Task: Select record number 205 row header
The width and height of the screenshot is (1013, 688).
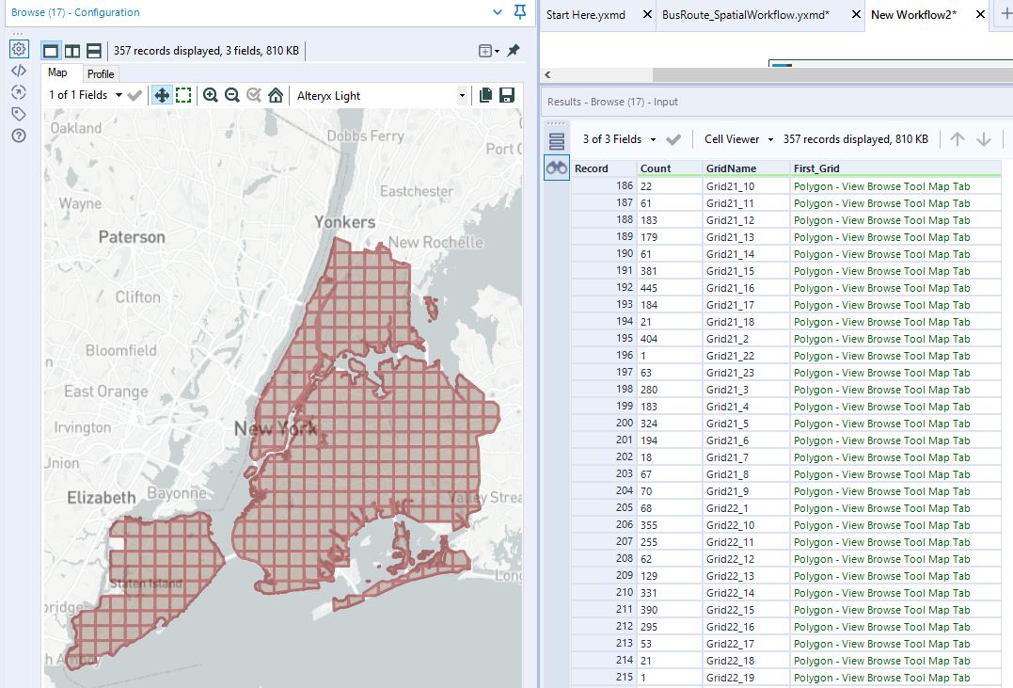Action: point(604,507)
